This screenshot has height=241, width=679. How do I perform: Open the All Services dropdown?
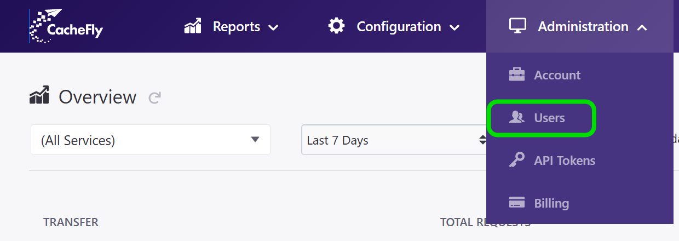(x=150, y=140)
